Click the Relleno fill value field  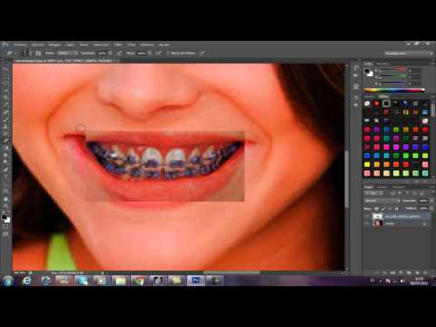tap(423, 208)
